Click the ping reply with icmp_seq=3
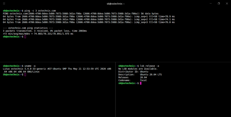The height and width of the screenshot is (117, 231). pos(89,22)
